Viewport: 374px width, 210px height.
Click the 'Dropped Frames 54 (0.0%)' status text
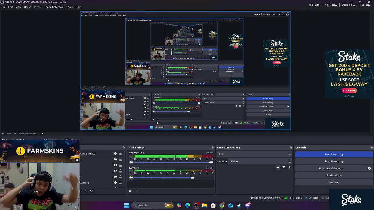266,198
